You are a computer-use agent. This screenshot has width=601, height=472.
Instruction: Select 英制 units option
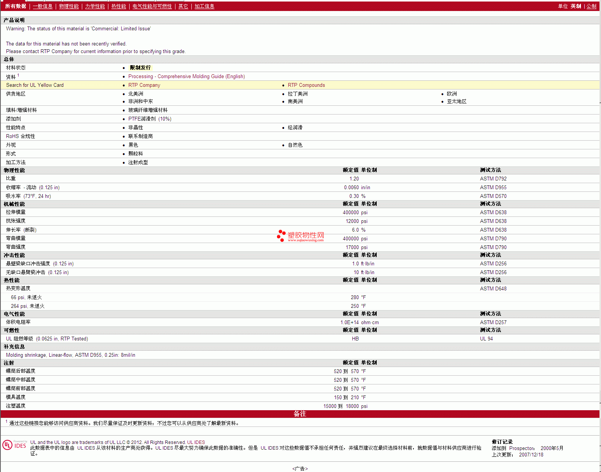(576, 6)
